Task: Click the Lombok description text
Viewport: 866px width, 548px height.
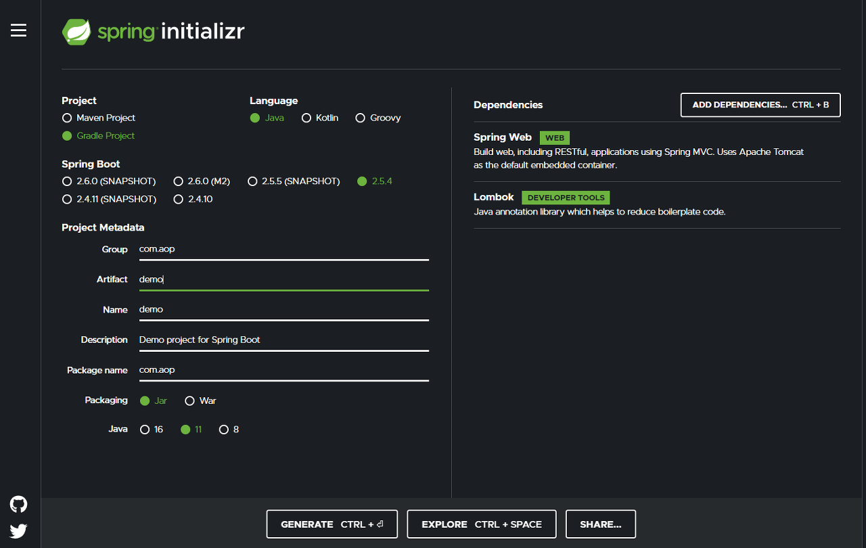Action: tap(599, 212)
